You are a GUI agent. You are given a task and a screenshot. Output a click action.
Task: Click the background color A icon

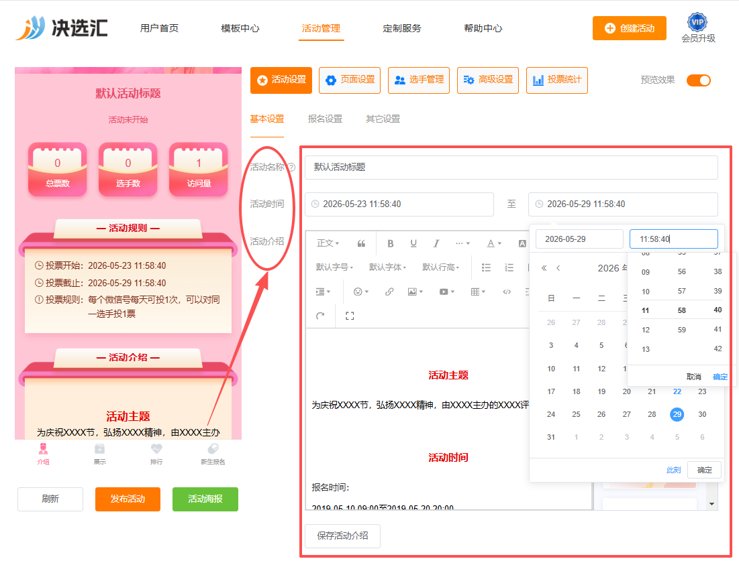pyautogui.click(x=522, y=243)
